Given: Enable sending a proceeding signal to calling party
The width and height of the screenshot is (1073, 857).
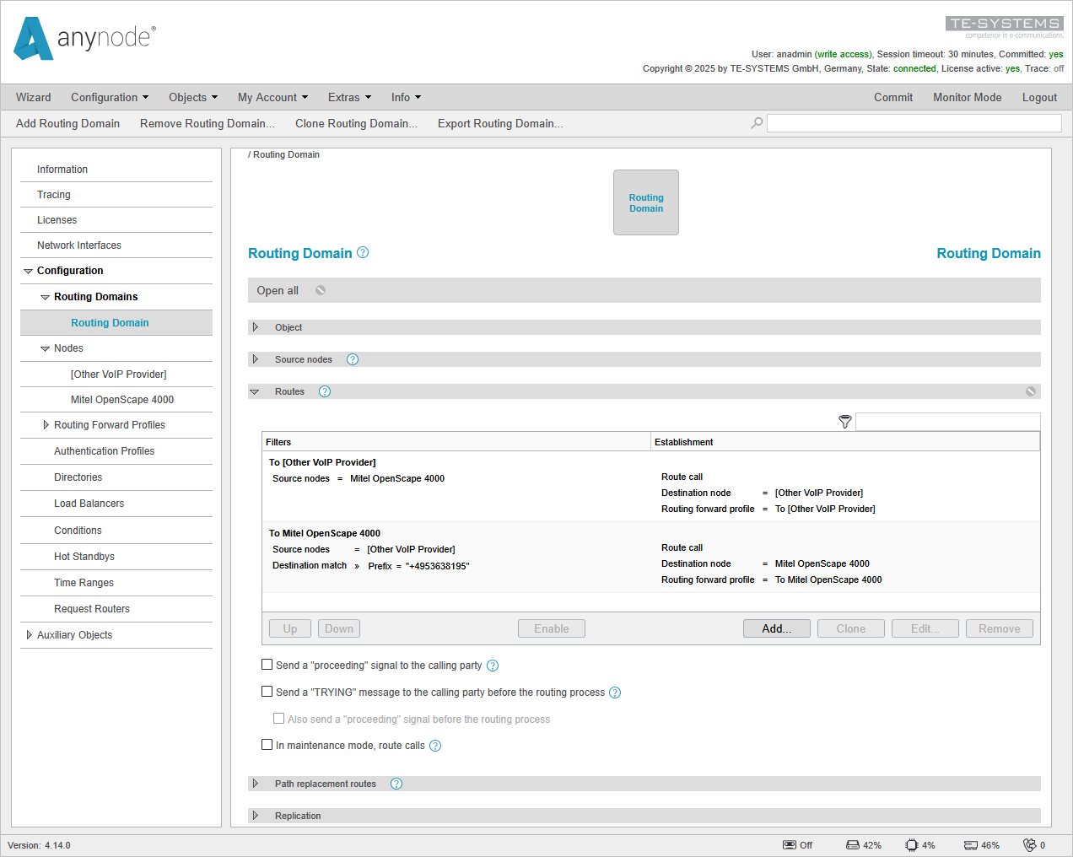Looking at the screenshot, I should point(267,664).
